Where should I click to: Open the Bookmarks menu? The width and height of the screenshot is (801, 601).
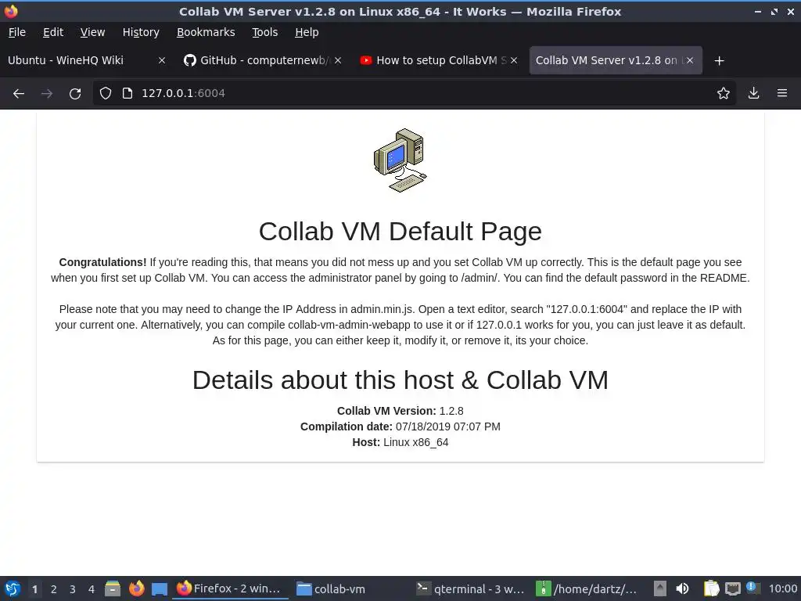click(x=206, y=32)
